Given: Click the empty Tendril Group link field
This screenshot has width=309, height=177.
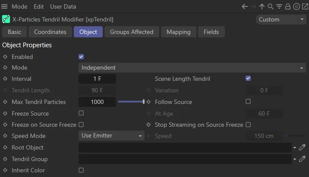Looking at the screenshot, I should tap(185, 159).
